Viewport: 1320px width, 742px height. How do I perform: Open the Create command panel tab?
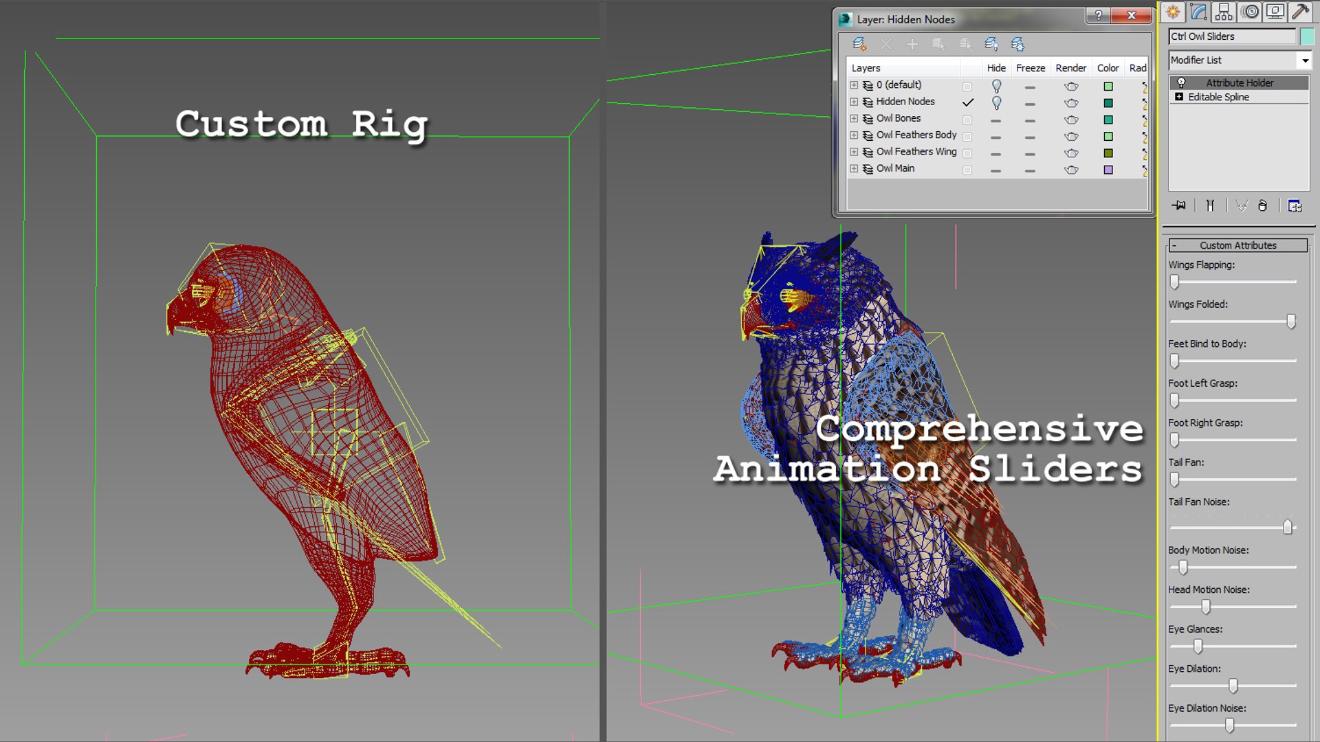[x=1173, y=12]
